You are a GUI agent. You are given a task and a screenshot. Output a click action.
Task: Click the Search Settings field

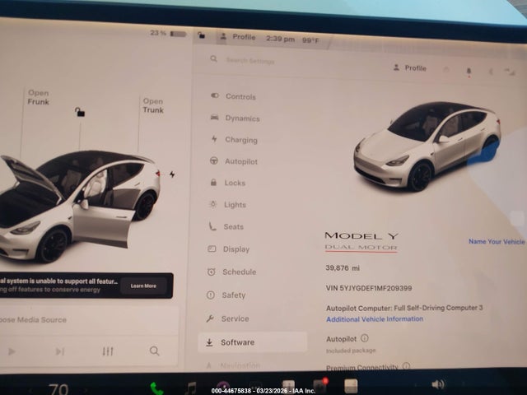(250, 61)
